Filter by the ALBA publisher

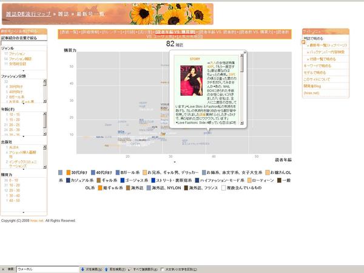tap(14, 147)
